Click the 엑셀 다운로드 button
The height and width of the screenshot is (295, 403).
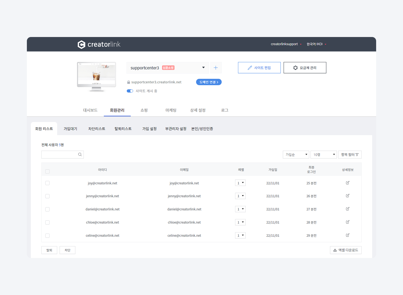[346, 250]
